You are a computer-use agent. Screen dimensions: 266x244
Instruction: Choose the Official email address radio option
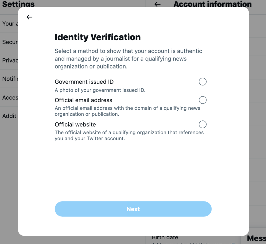pyautogui.click(x=203, y=100)
